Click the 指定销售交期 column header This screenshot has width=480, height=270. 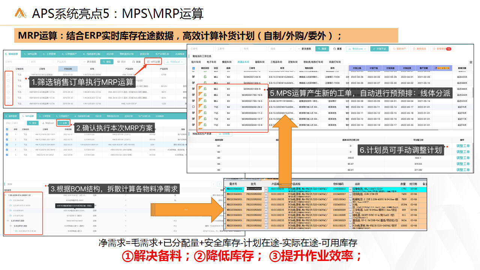[x=441, y=68]
